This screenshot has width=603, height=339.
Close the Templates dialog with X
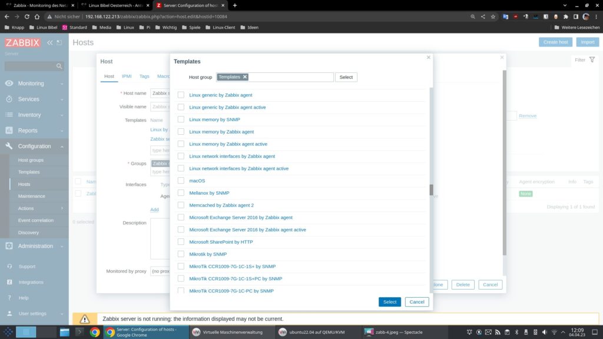click(429, 58)
